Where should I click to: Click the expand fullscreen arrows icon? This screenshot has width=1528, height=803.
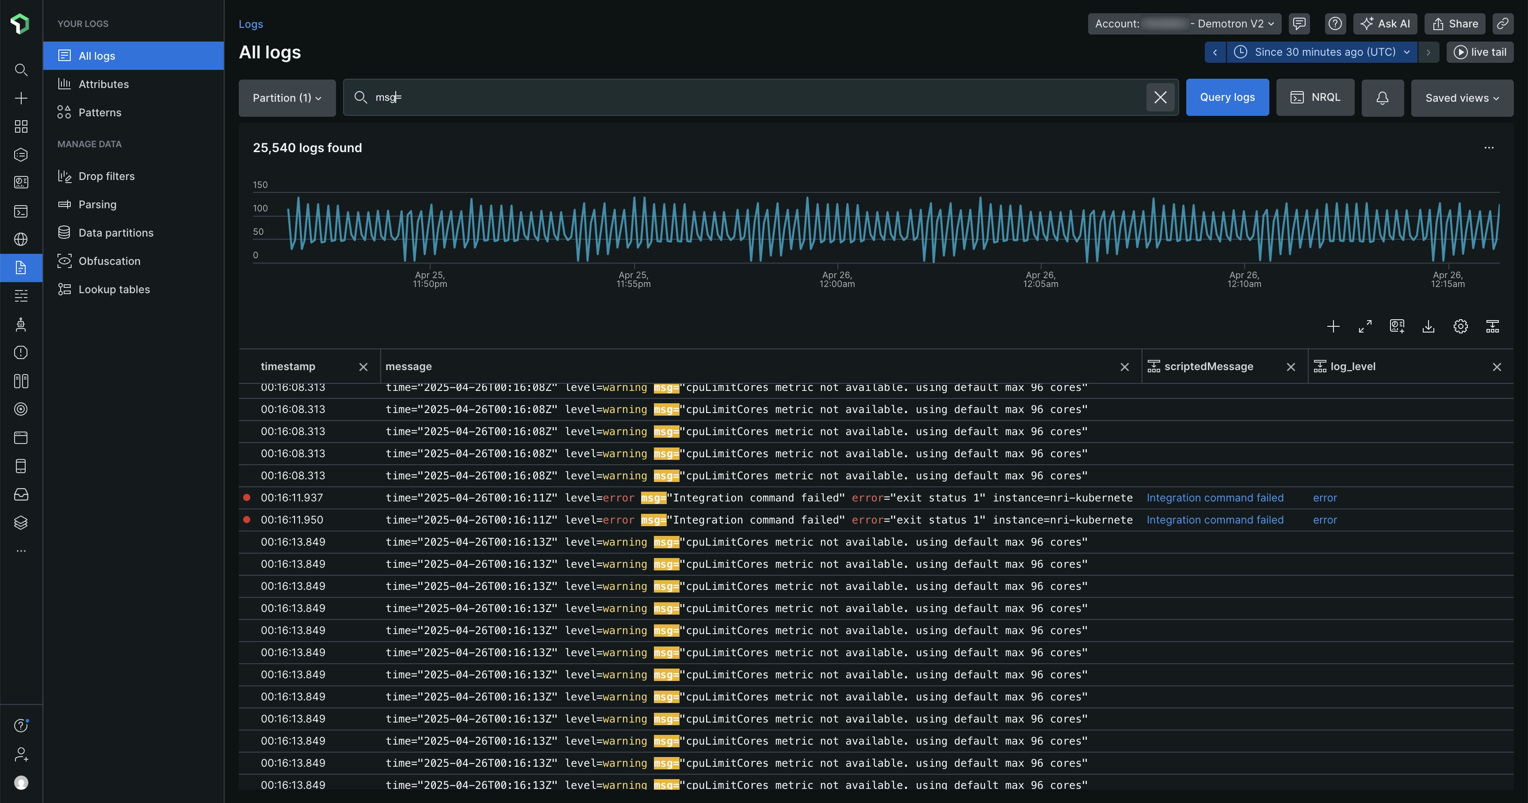click(x=1365, y=326)
